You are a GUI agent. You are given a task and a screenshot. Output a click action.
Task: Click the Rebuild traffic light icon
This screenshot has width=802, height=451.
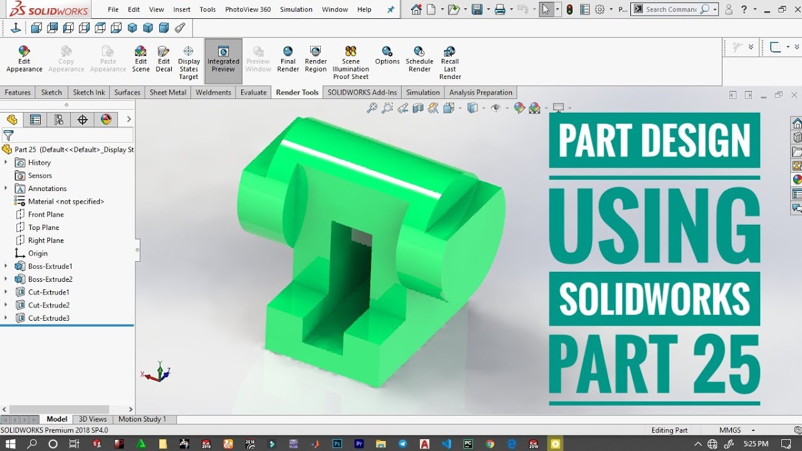click(x=569, y=9)
